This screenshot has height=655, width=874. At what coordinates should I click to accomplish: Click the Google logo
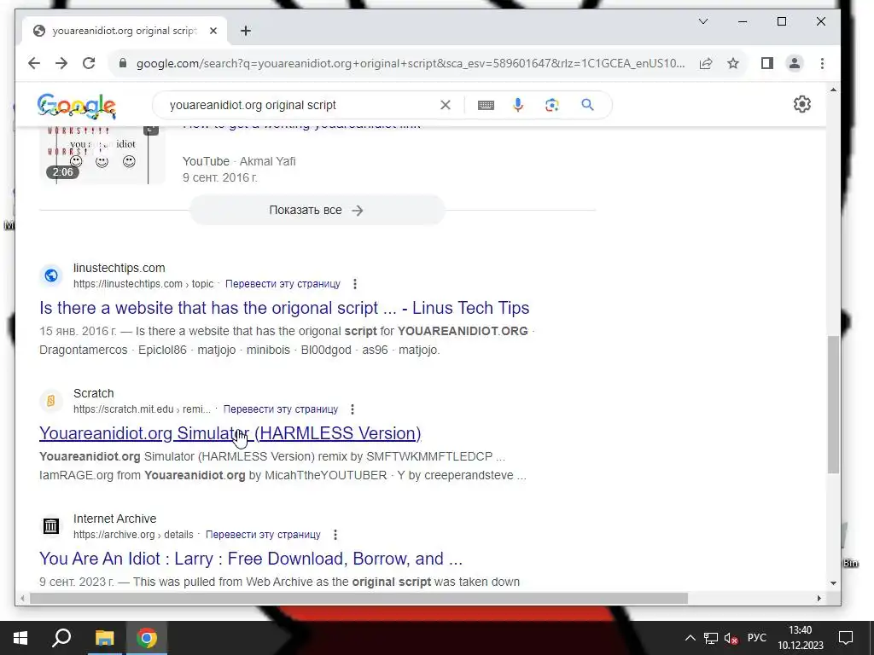[76, 106]
